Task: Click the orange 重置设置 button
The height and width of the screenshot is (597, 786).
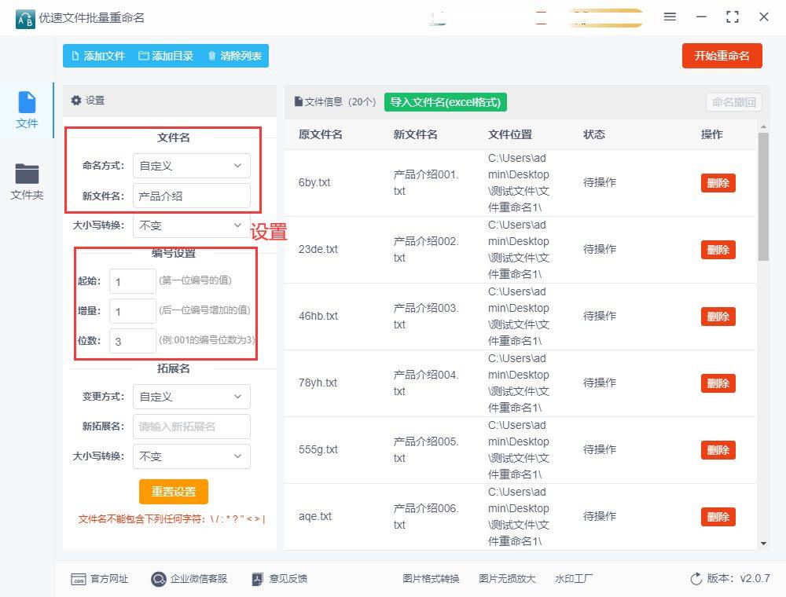Action: (x=174, y=492)
